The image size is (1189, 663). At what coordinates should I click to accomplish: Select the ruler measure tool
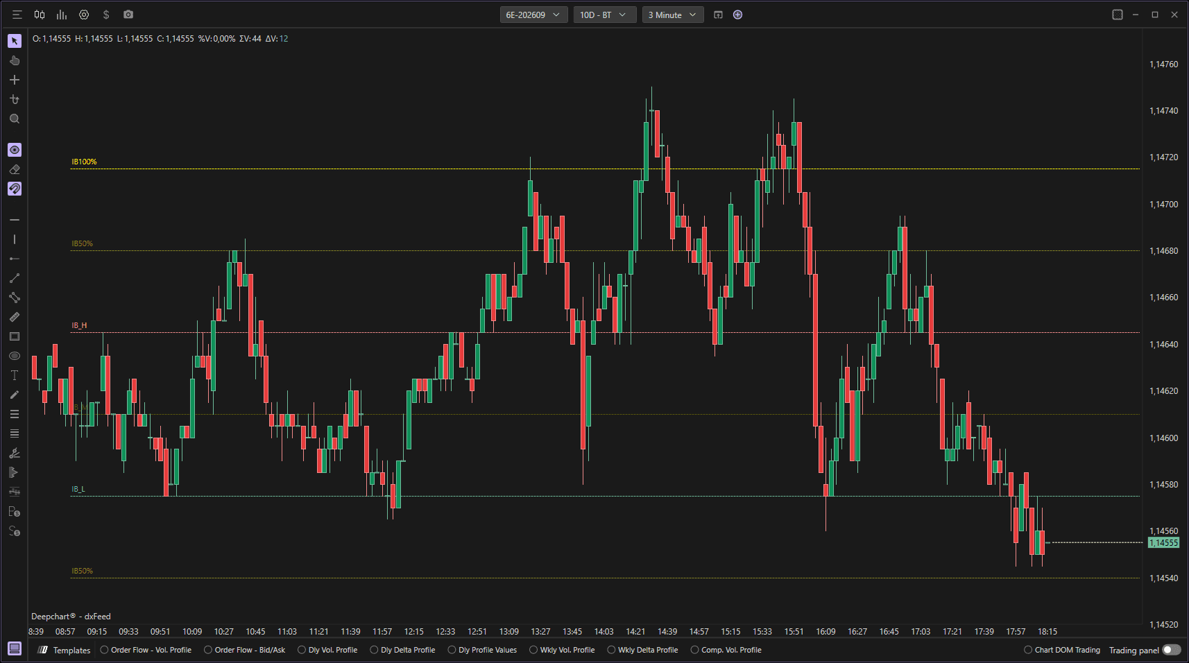(x=15, y=317)
